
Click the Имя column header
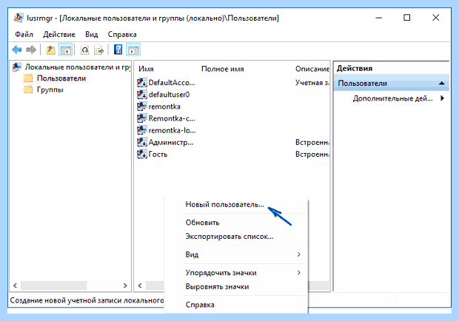pos(146,69)
